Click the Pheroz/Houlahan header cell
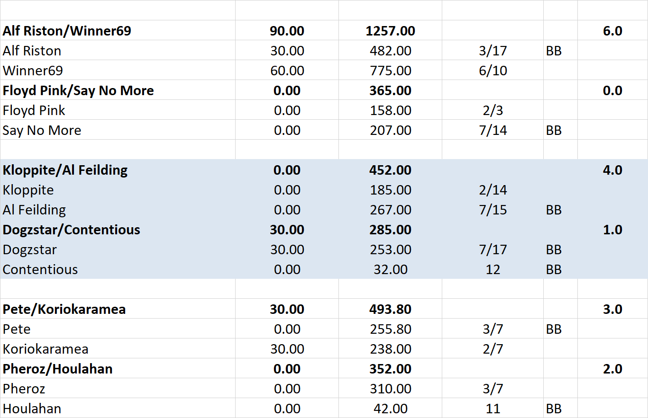The width and height of the screenshot is (648, 418). (118, 368)
